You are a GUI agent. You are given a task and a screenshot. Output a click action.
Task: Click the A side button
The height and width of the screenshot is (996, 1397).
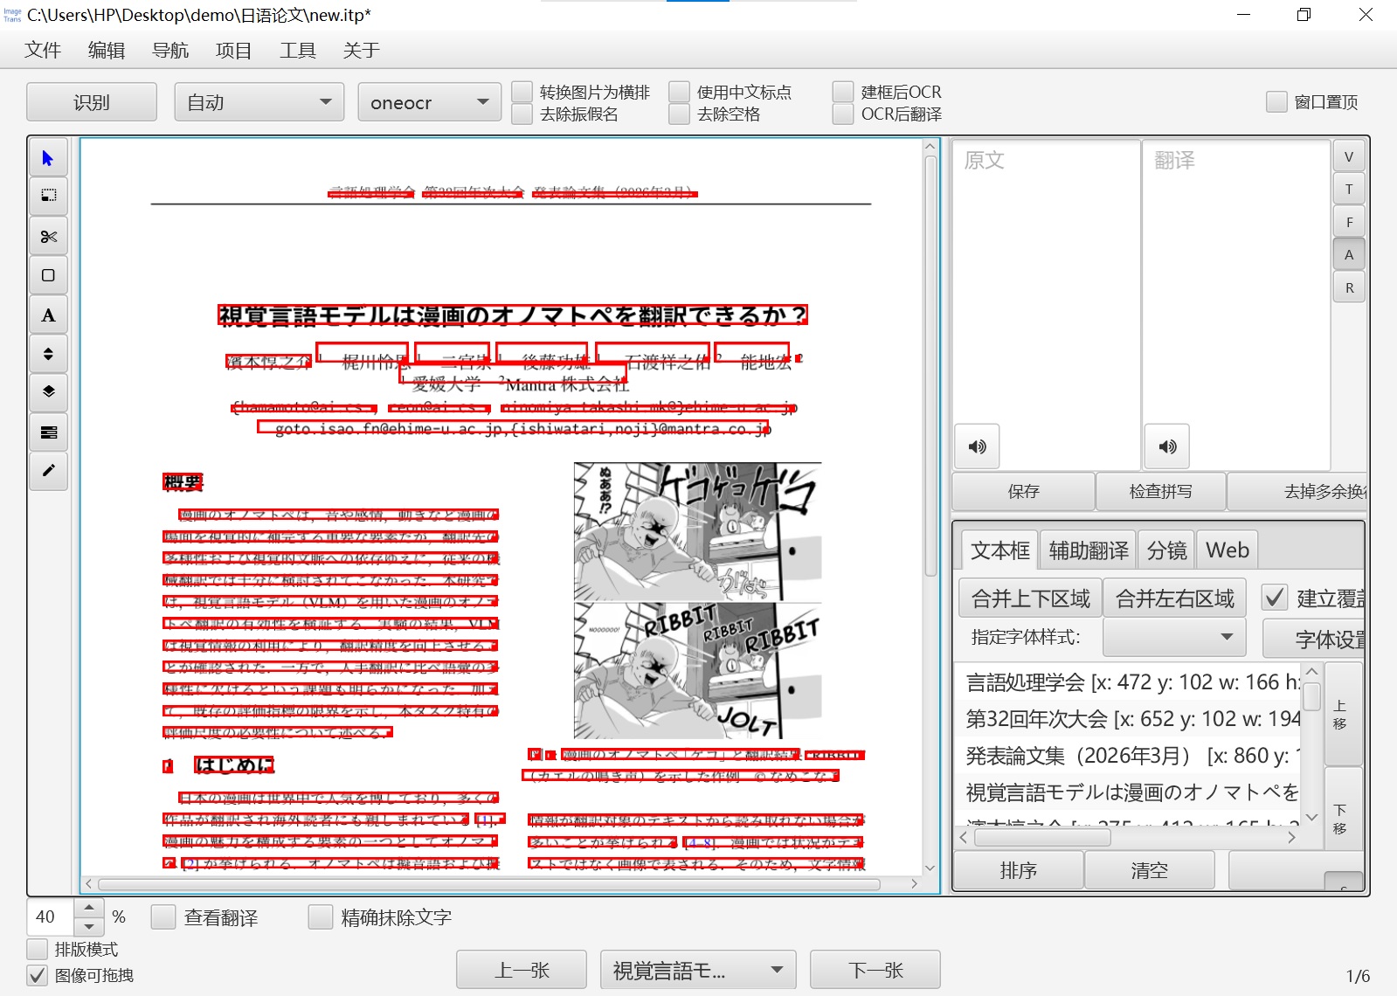click(x=1349, y=255)
